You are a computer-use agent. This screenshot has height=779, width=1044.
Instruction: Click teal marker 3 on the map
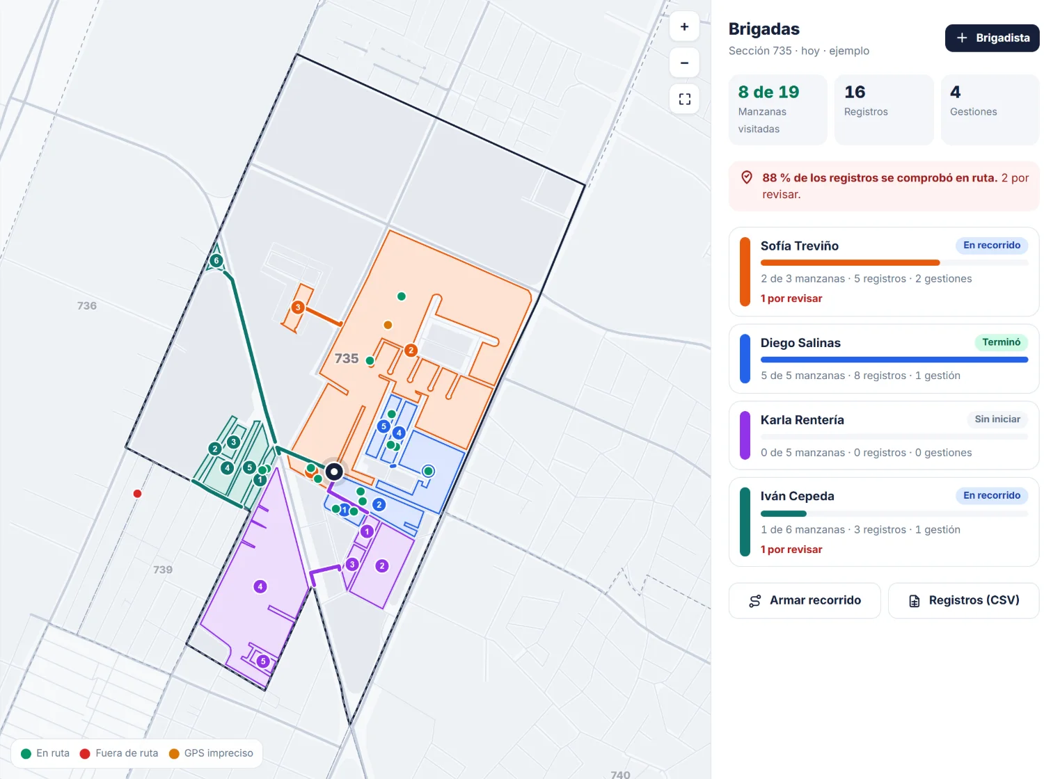(234, 442)
